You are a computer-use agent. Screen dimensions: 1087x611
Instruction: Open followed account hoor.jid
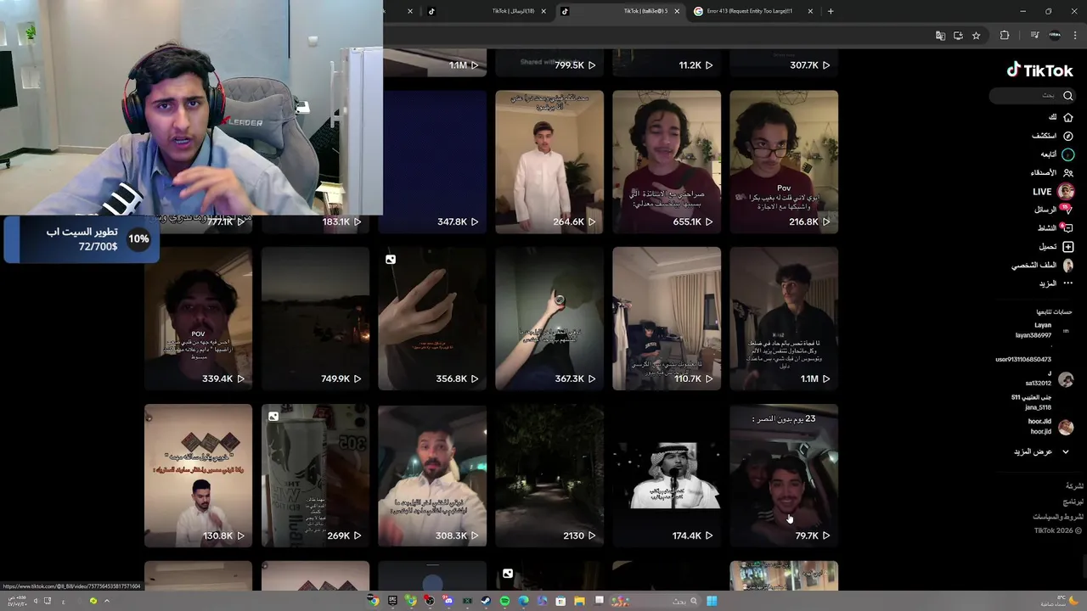pyautogui.click(x=1051, y=427)
